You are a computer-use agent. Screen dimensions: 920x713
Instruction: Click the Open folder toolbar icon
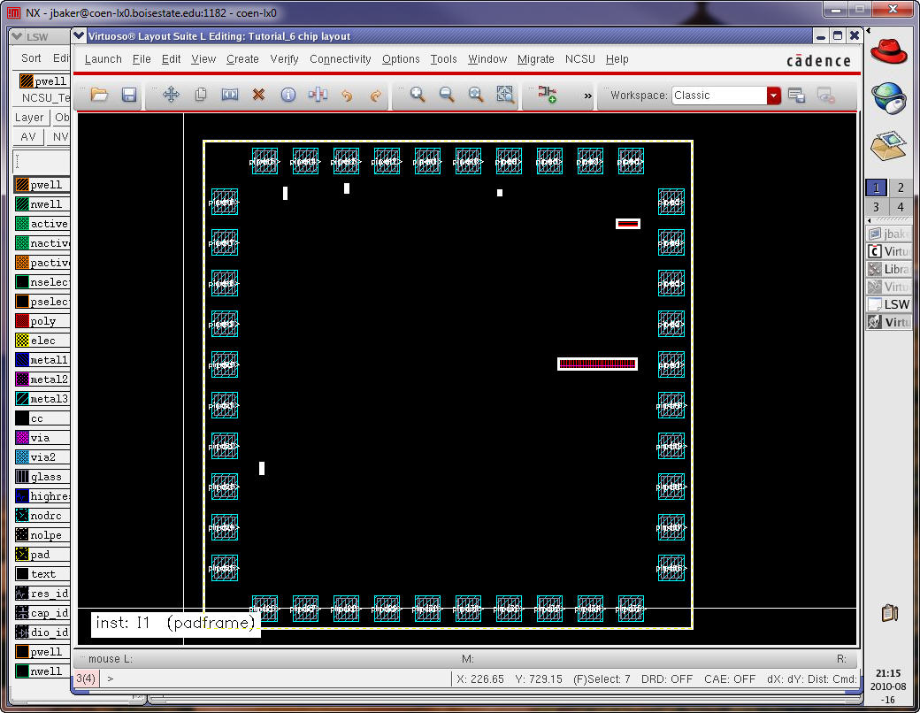[99, 95]
